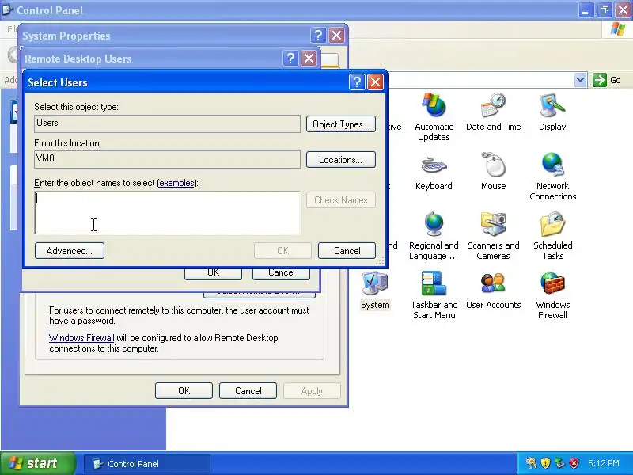Screen dimensions: 633x475
Task: Close the Remote Desktop Users dialog
Action: coord(309,59)
